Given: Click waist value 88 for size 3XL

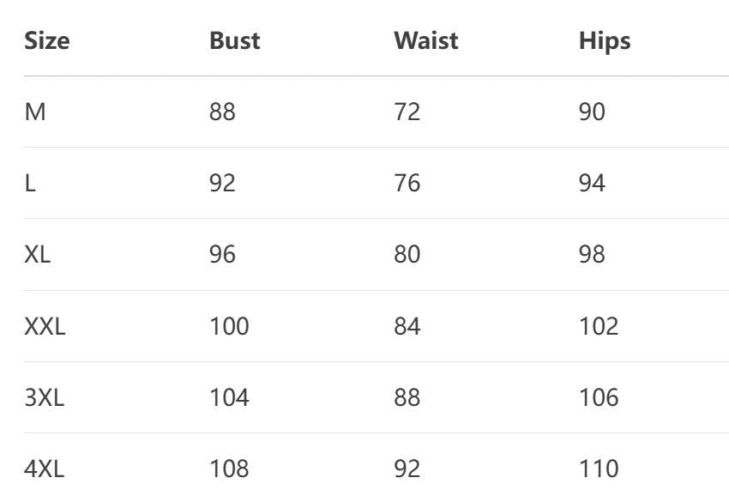Looking at the screenshot, I should point(407,397).
